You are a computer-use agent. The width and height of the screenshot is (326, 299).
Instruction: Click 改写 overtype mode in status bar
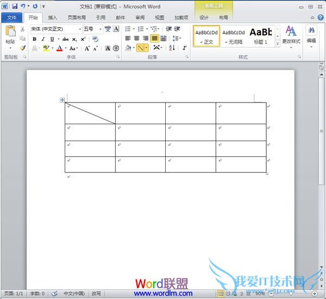tap(96, 294)
